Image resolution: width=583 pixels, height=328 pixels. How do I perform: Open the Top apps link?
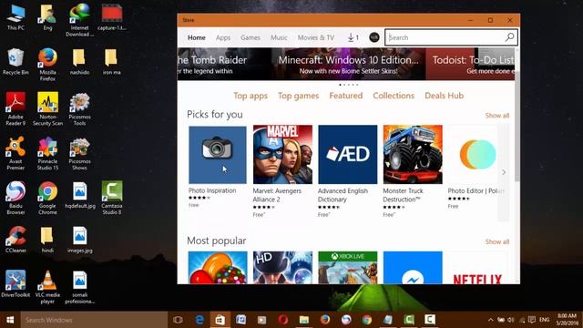[x=251, y=96]
